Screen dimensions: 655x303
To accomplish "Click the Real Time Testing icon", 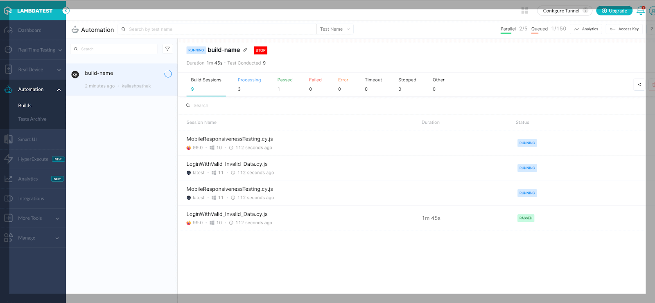I will point(8,50).
